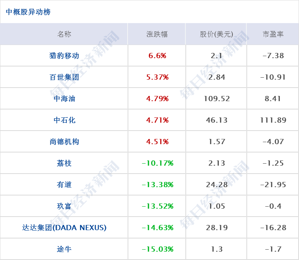
Task: Click the -14.63% change value
Action: pos(157,228)
